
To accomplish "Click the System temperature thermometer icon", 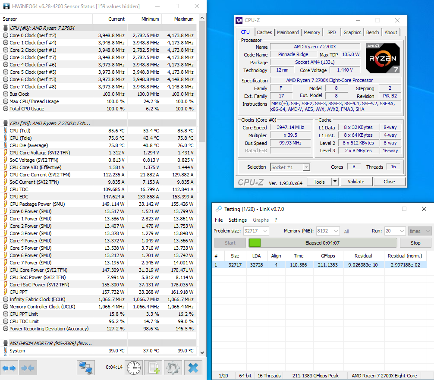I will point(5,351).
